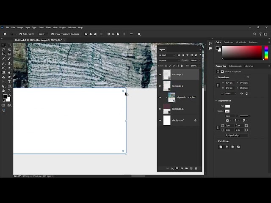Select the Zoom tool in toolbox
271x203 pixels.
pyautogui.click(x=9, y=91)
